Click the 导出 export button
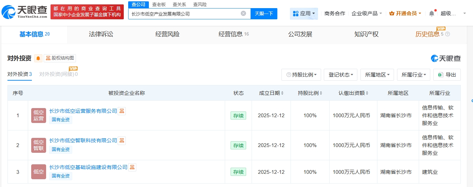Viewport: 473px width, 187px height. pos(447,75)
